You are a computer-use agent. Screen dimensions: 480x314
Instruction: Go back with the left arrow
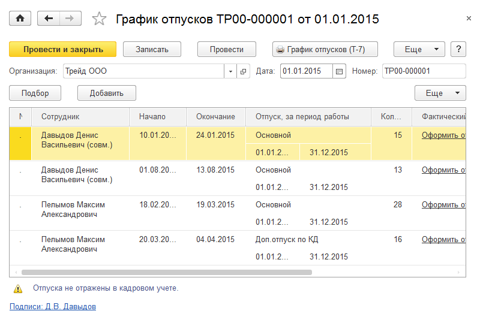[49, 19]
